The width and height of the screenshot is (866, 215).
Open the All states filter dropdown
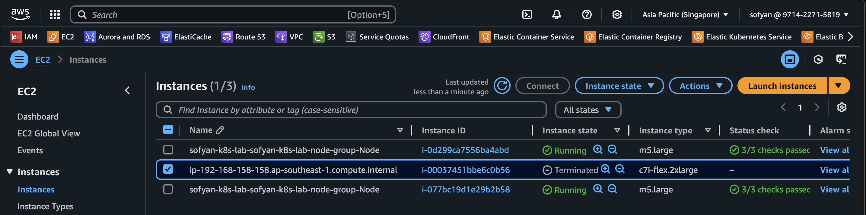coord(588,110)
